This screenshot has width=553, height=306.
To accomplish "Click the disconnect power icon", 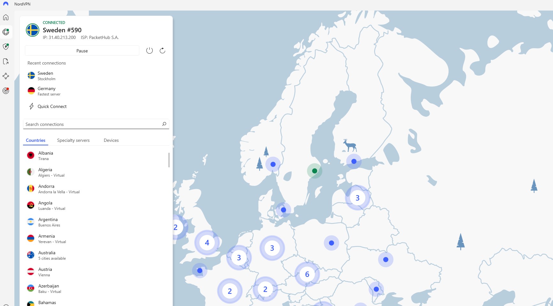I will (x=150, y=50).
